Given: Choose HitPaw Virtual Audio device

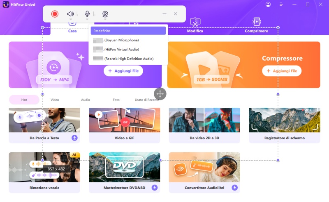Looking at the screenshot, I should point(128,49).
